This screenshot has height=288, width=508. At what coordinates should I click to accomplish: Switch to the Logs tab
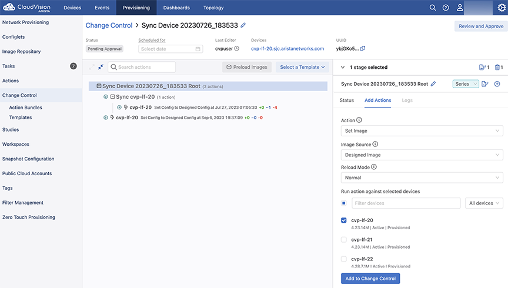(407, 101)
